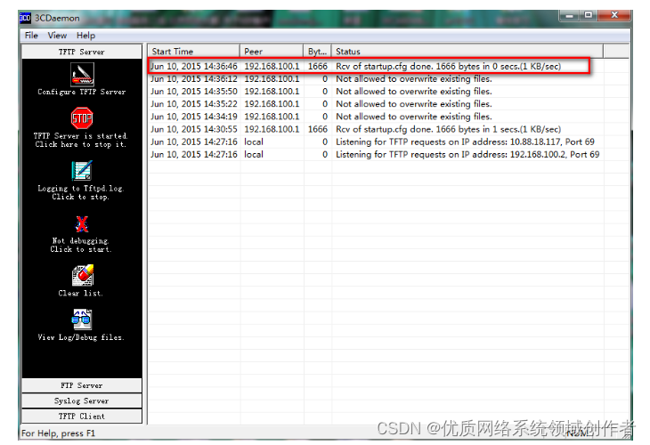Minimize the 3CDaemon window
Viewport: 650px width, 445px height.
click(569, 16)
